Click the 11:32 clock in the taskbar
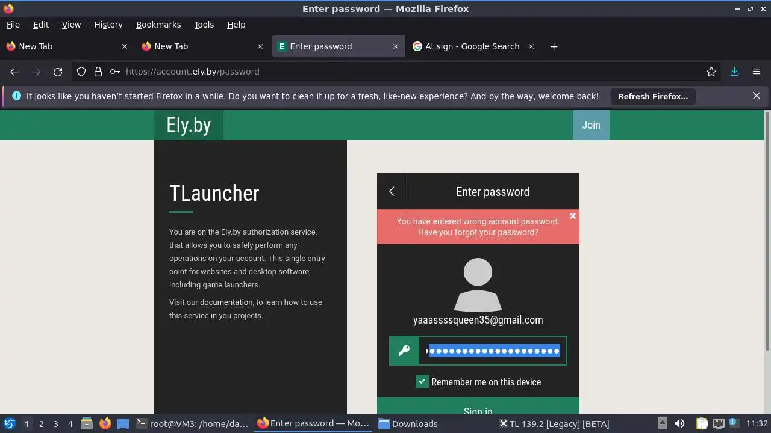The width and height of the screenshot is (771, 433). point(757,423)
